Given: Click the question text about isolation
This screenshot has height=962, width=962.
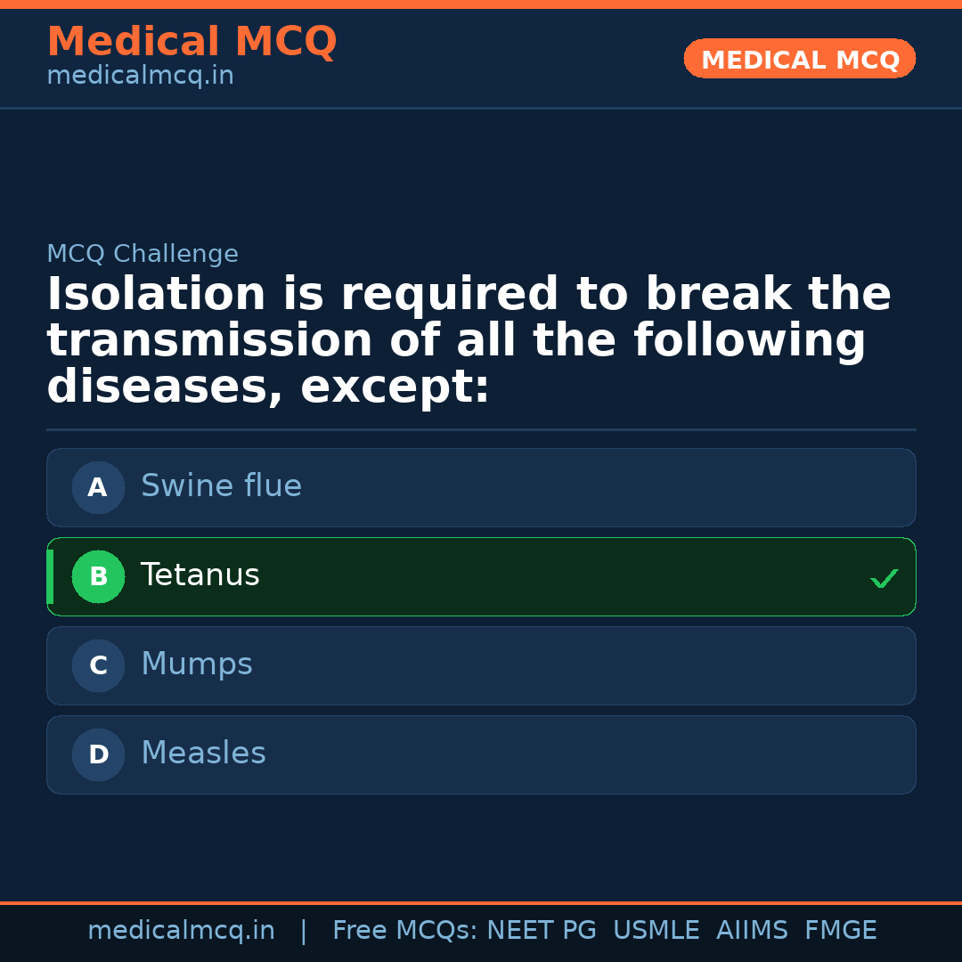Looking at the screenshot, I should 468,339.
